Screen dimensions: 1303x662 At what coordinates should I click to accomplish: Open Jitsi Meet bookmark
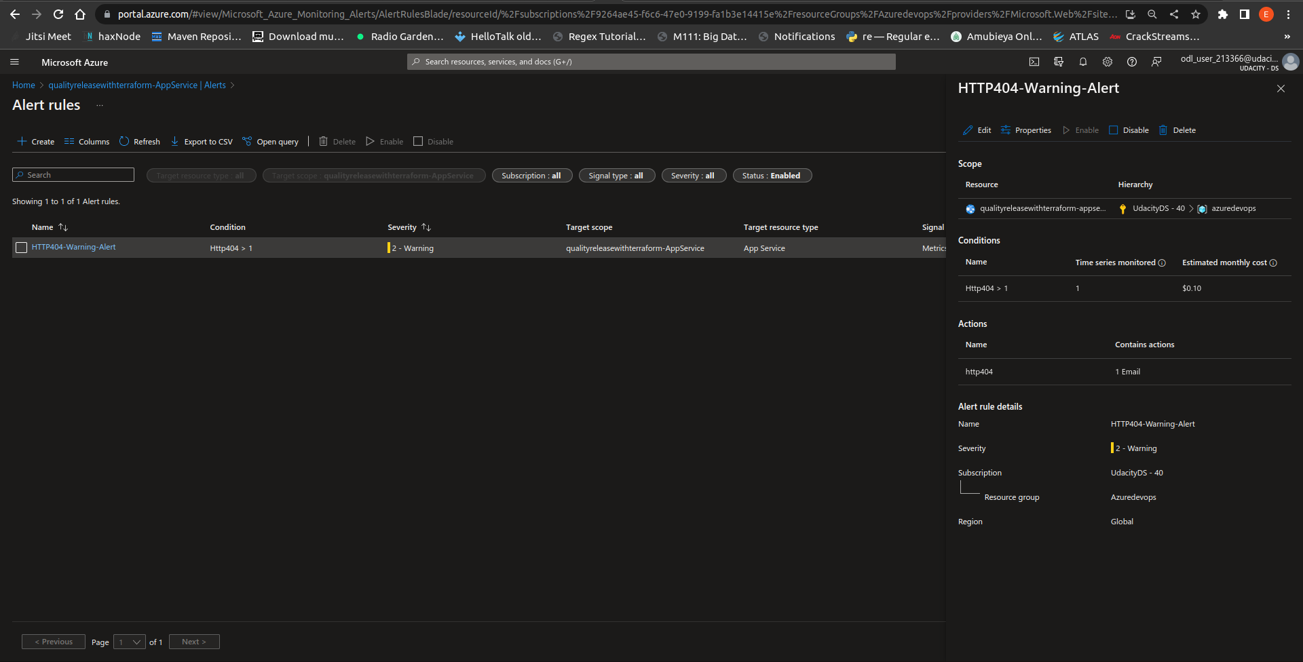tap(41, 37)
